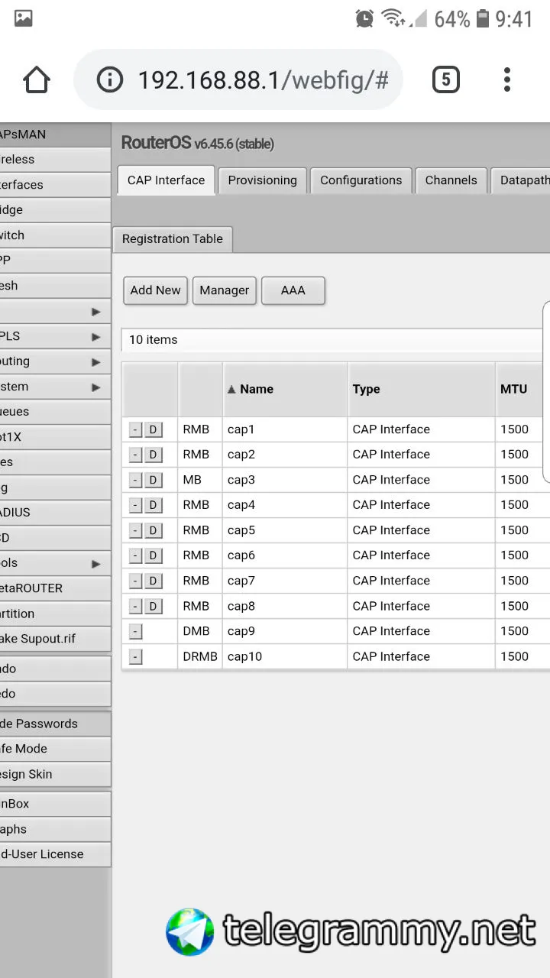This screenshot has width=550, height=978.
Task: Click Hide Passwords in sidebar
Action: pos(55,724)
